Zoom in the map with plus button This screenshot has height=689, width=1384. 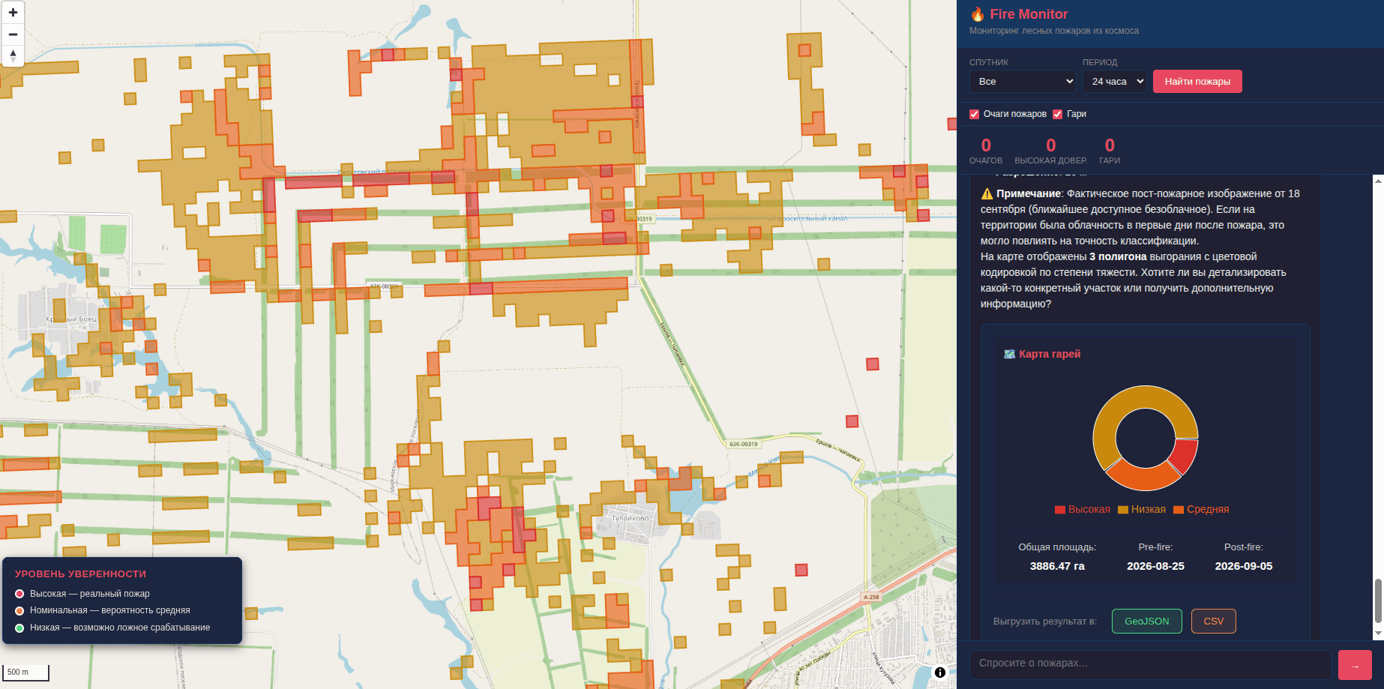pyautogui.click(x=13, y=13)
